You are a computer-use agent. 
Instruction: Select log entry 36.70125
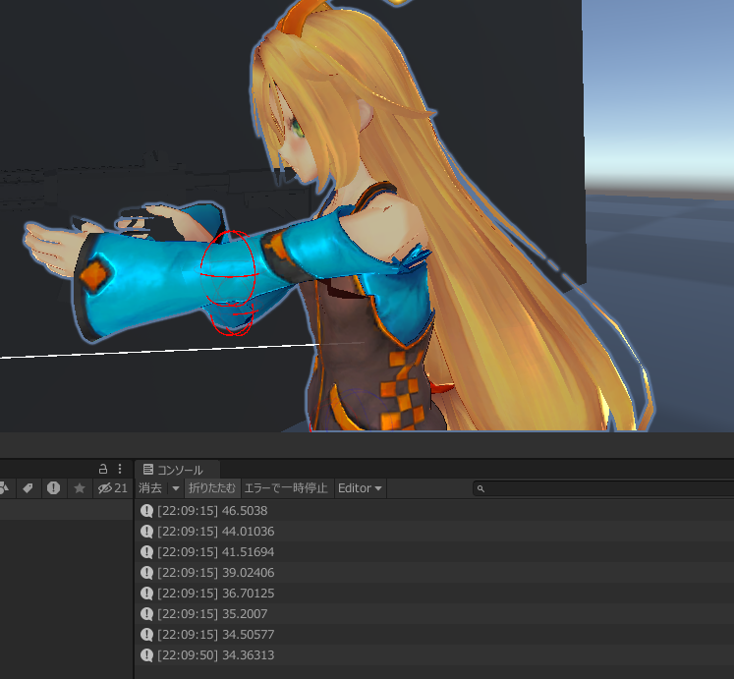point(434,593)
